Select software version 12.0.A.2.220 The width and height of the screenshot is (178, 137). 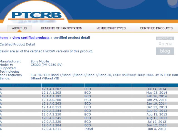(x=51, y=121)
